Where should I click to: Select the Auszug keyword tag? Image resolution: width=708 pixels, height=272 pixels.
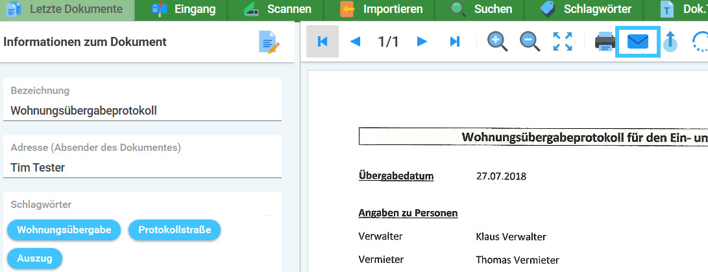pyautogui.click(x=35, y=258)
